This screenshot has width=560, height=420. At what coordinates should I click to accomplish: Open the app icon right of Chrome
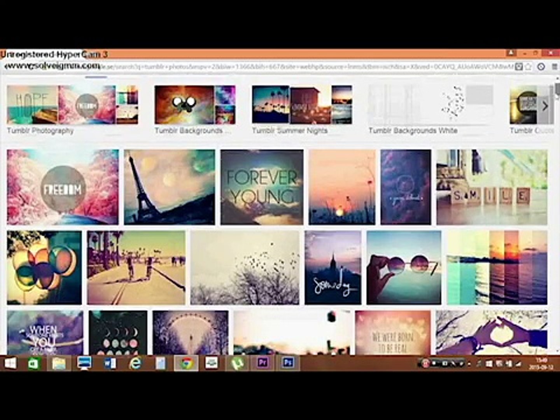point(212,364)
